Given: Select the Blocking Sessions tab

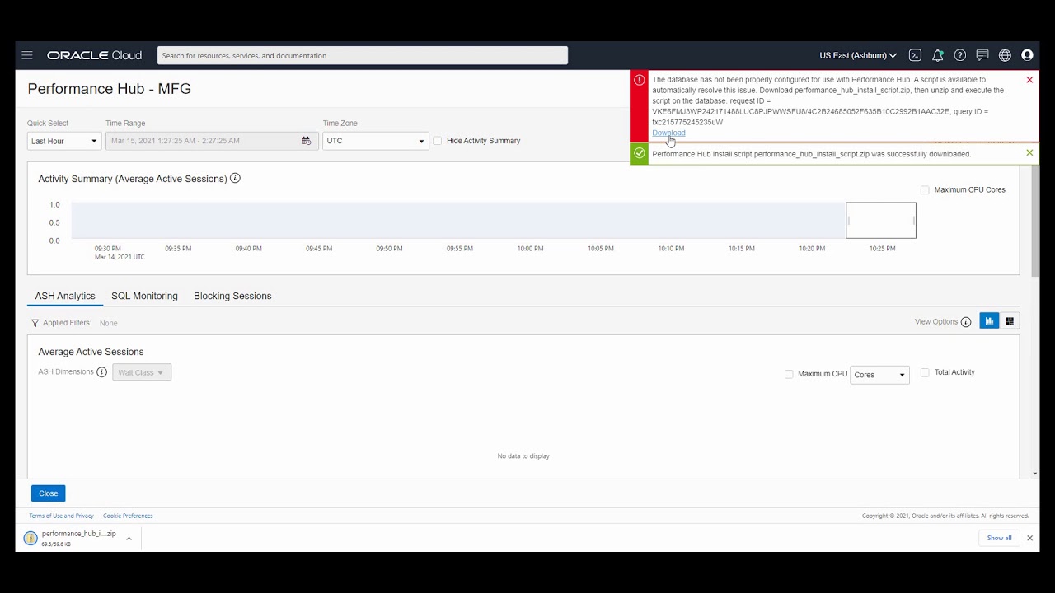Looking at the screenshot, I should 232,296.
